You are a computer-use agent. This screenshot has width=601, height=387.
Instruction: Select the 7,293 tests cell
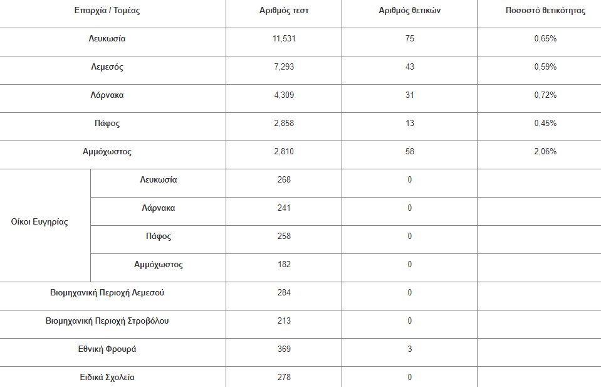click(x=284, y=66)
